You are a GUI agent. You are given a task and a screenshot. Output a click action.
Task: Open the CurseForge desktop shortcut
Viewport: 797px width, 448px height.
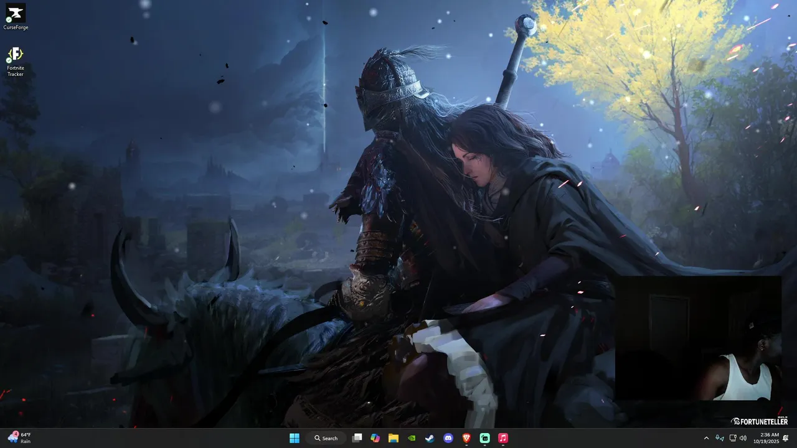coord(16,17)
